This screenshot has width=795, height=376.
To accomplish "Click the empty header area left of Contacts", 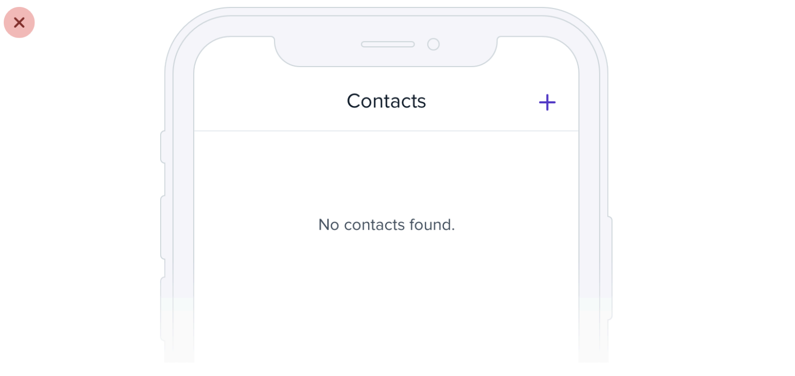I will point(255,101).
